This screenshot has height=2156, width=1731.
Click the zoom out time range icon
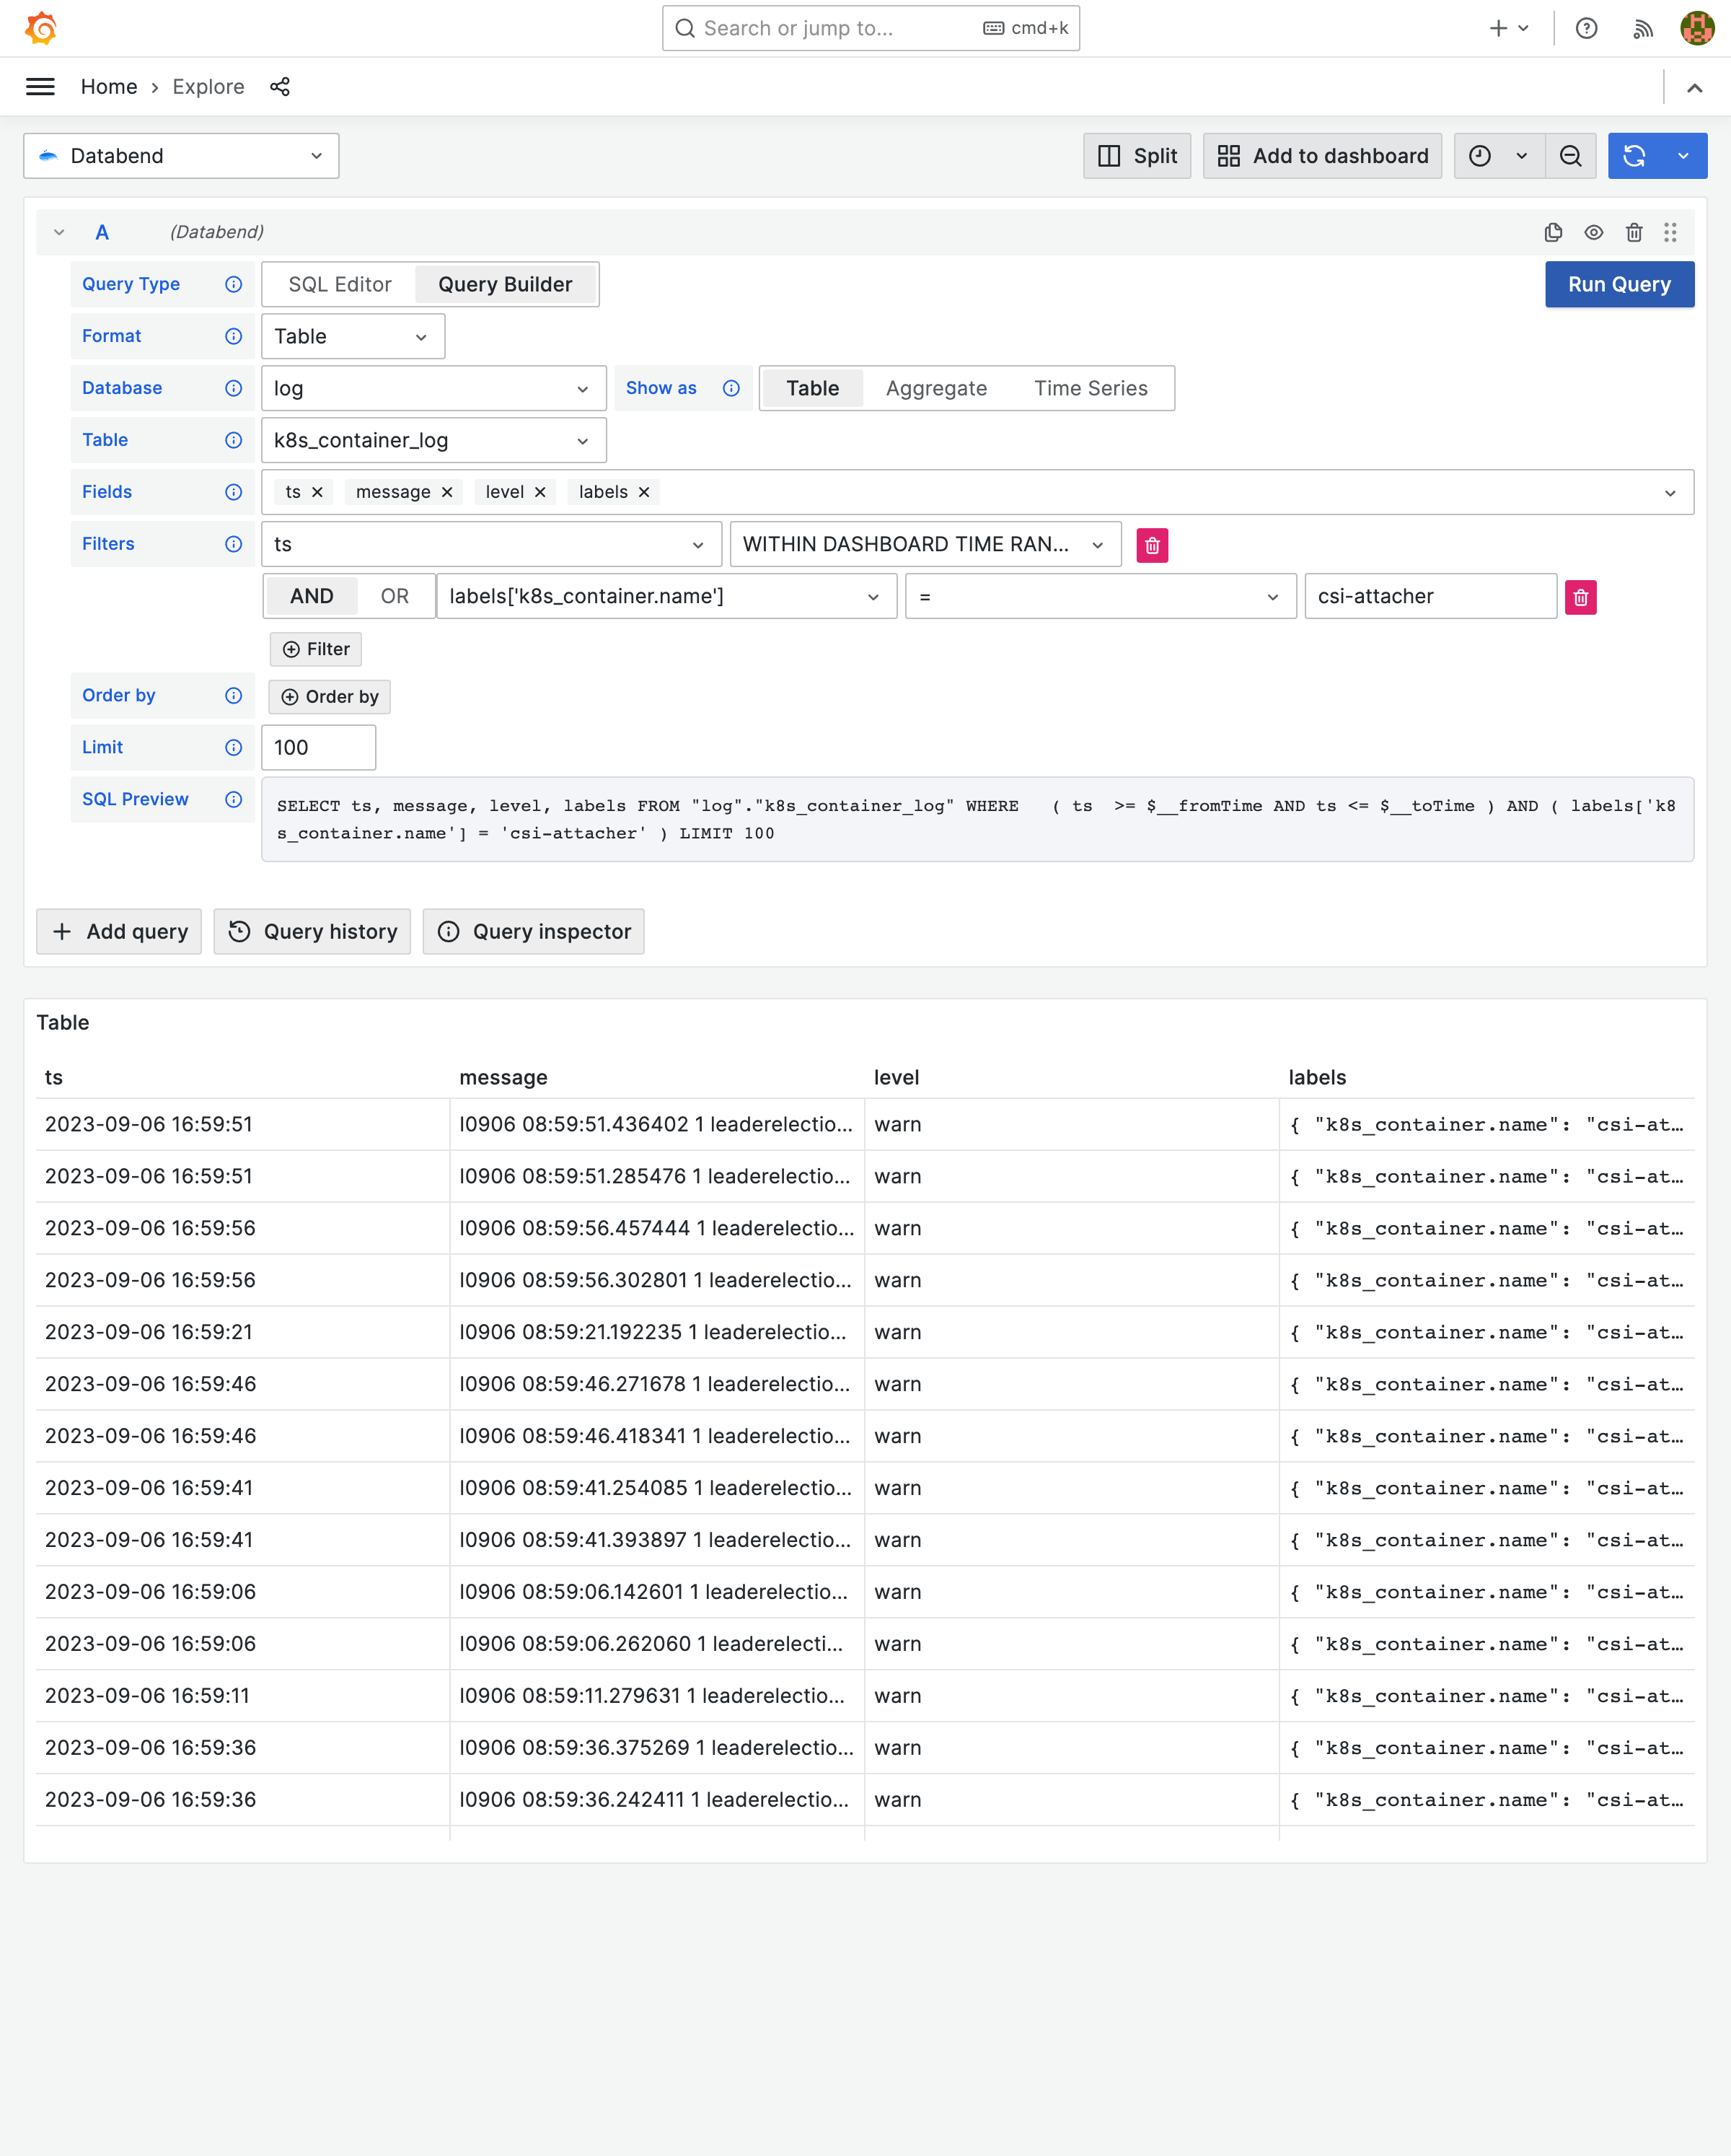(1571, 156)
